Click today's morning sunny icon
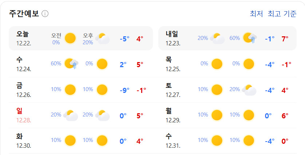This screenshot has width=305, height=155. click(x=70, y=38)
